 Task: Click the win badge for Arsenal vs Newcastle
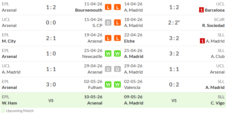[x=108, y=54]
